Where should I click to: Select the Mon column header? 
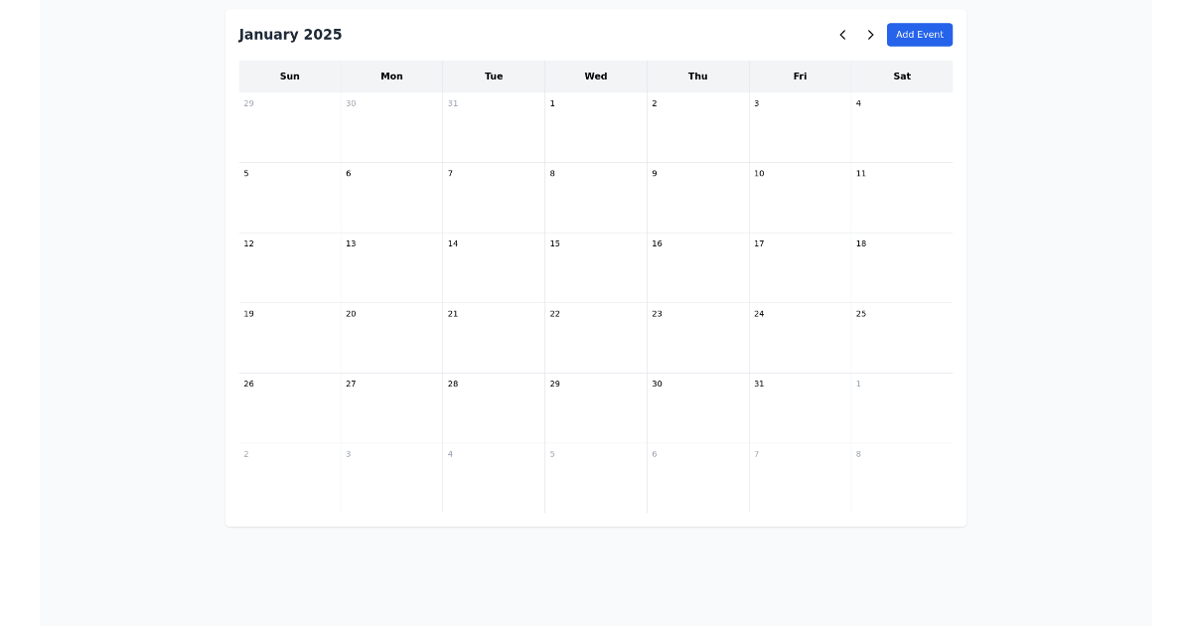tap(391, 77)
